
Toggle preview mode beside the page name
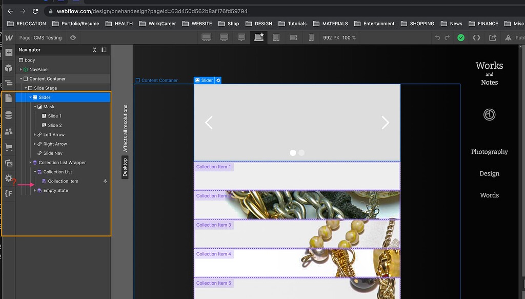click(x=73, y=37)
